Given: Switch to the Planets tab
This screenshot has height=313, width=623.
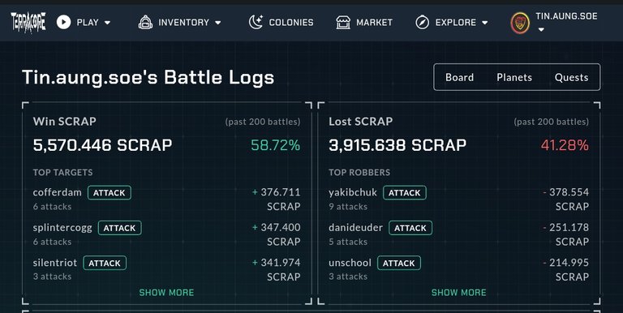Looking at the screenshot, I should [x=514, y=78].
